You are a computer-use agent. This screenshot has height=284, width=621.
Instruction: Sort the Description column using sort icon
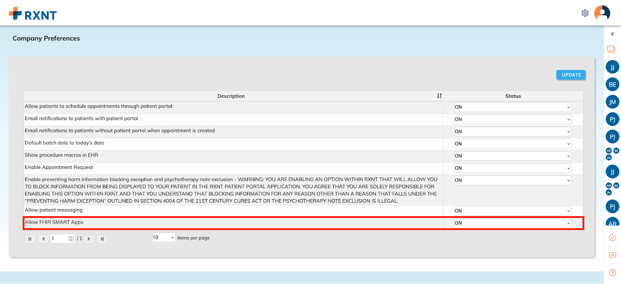pos(439,96)
